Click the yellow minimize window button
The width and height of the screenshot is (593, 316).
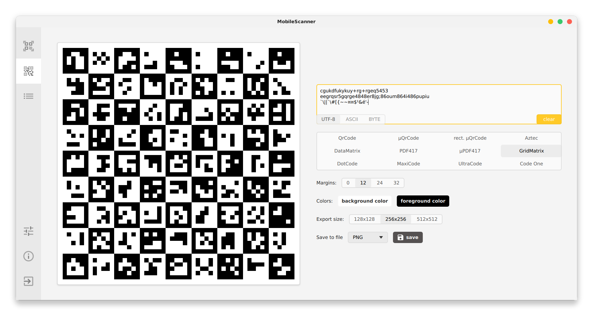coord(551,22)
